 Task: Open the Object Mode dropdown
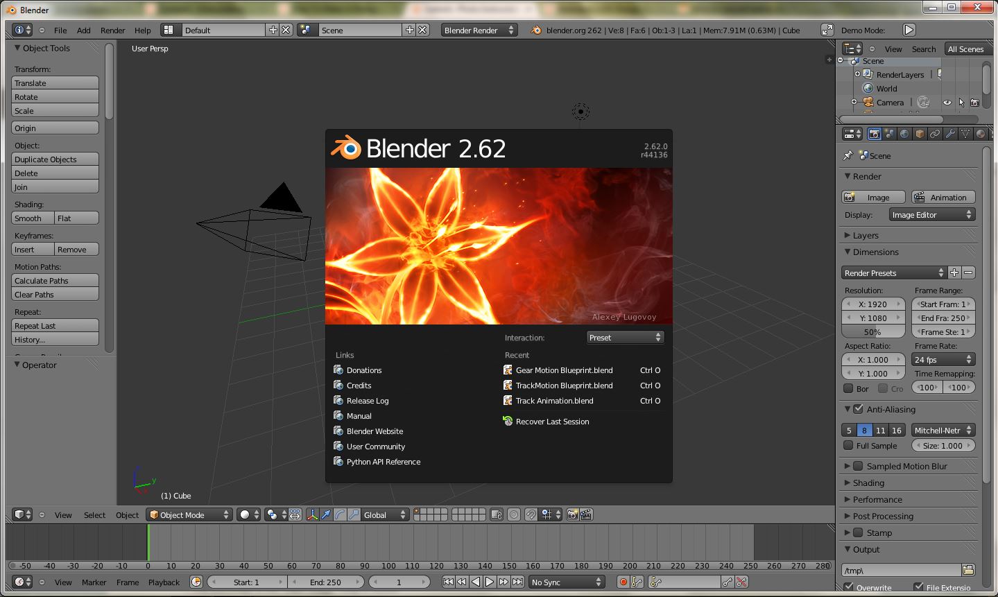point(189,514)
